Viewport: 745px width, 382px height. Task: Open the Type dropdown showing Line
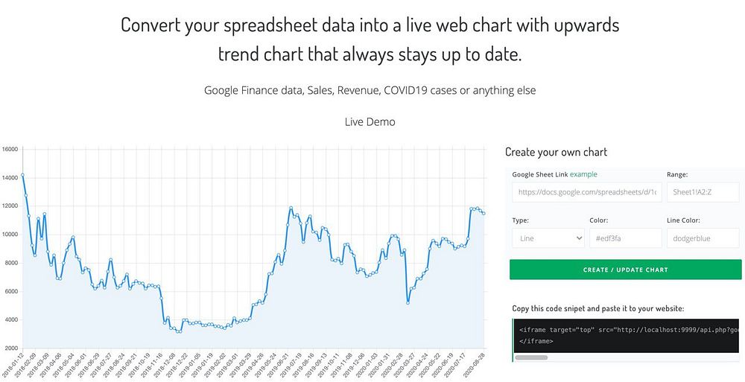(x=548, y=238)
